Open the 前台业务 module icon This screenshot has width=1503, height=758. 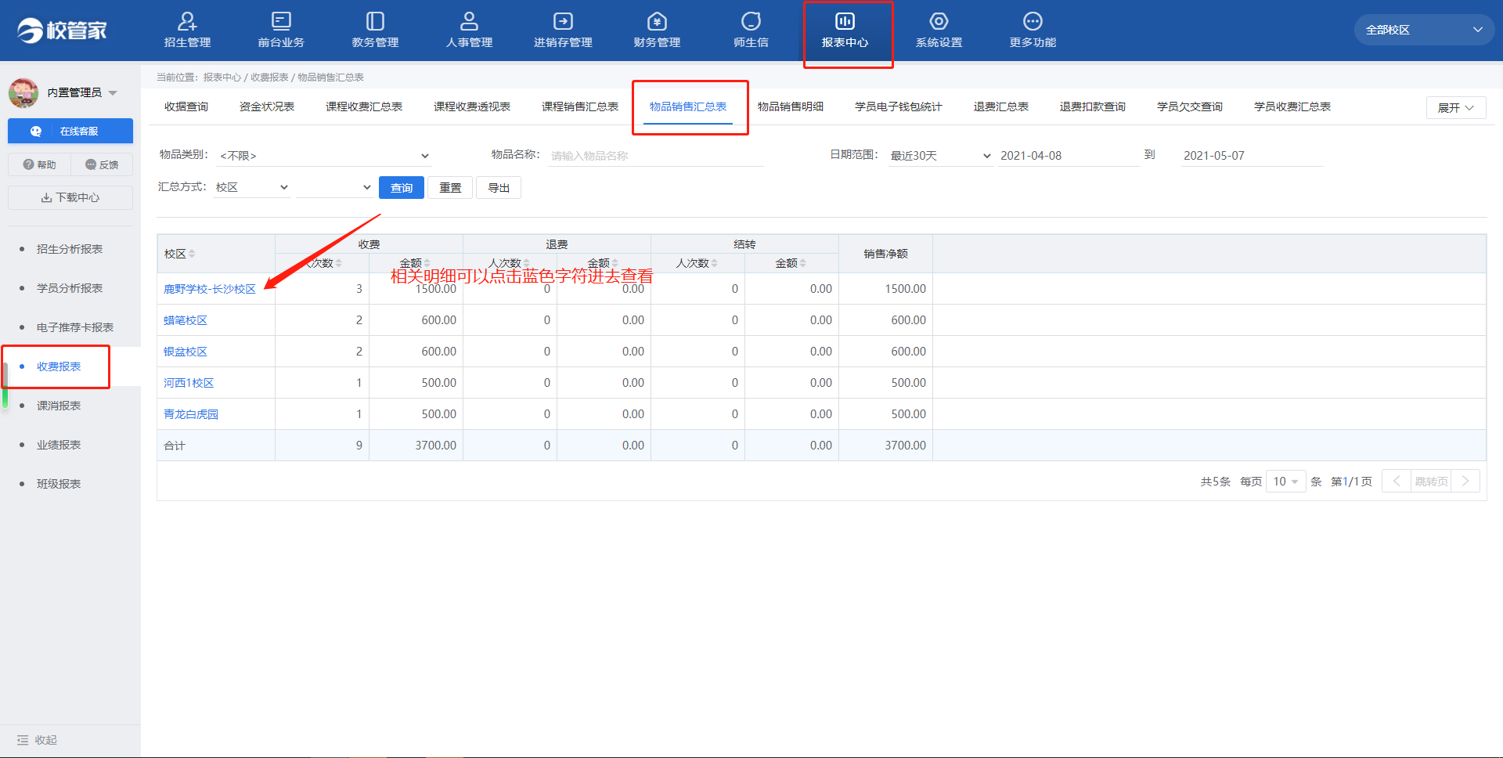[x=281, y=21]
